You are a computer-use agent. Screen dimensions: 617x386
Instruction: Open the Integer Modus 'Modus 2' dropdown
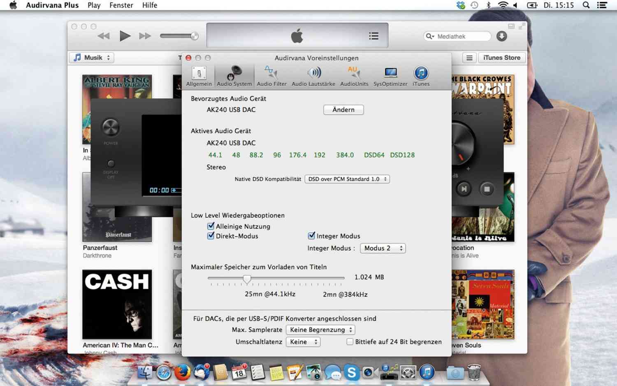click(x=383, y=248)
